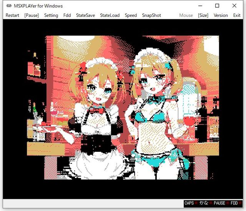
Task: Click the かな indicator in status bar
Action: [x=205, y=203]
